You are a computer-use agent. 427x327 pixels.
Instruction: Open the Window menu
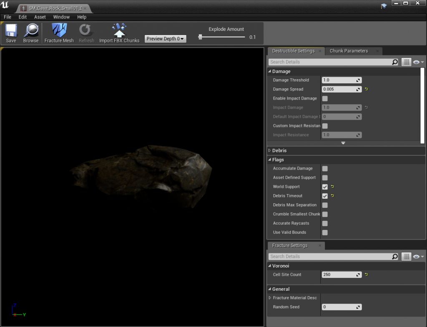click(x=61, y=17)
